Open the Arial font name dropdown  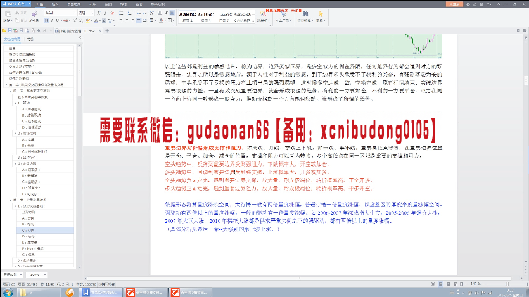76,13
